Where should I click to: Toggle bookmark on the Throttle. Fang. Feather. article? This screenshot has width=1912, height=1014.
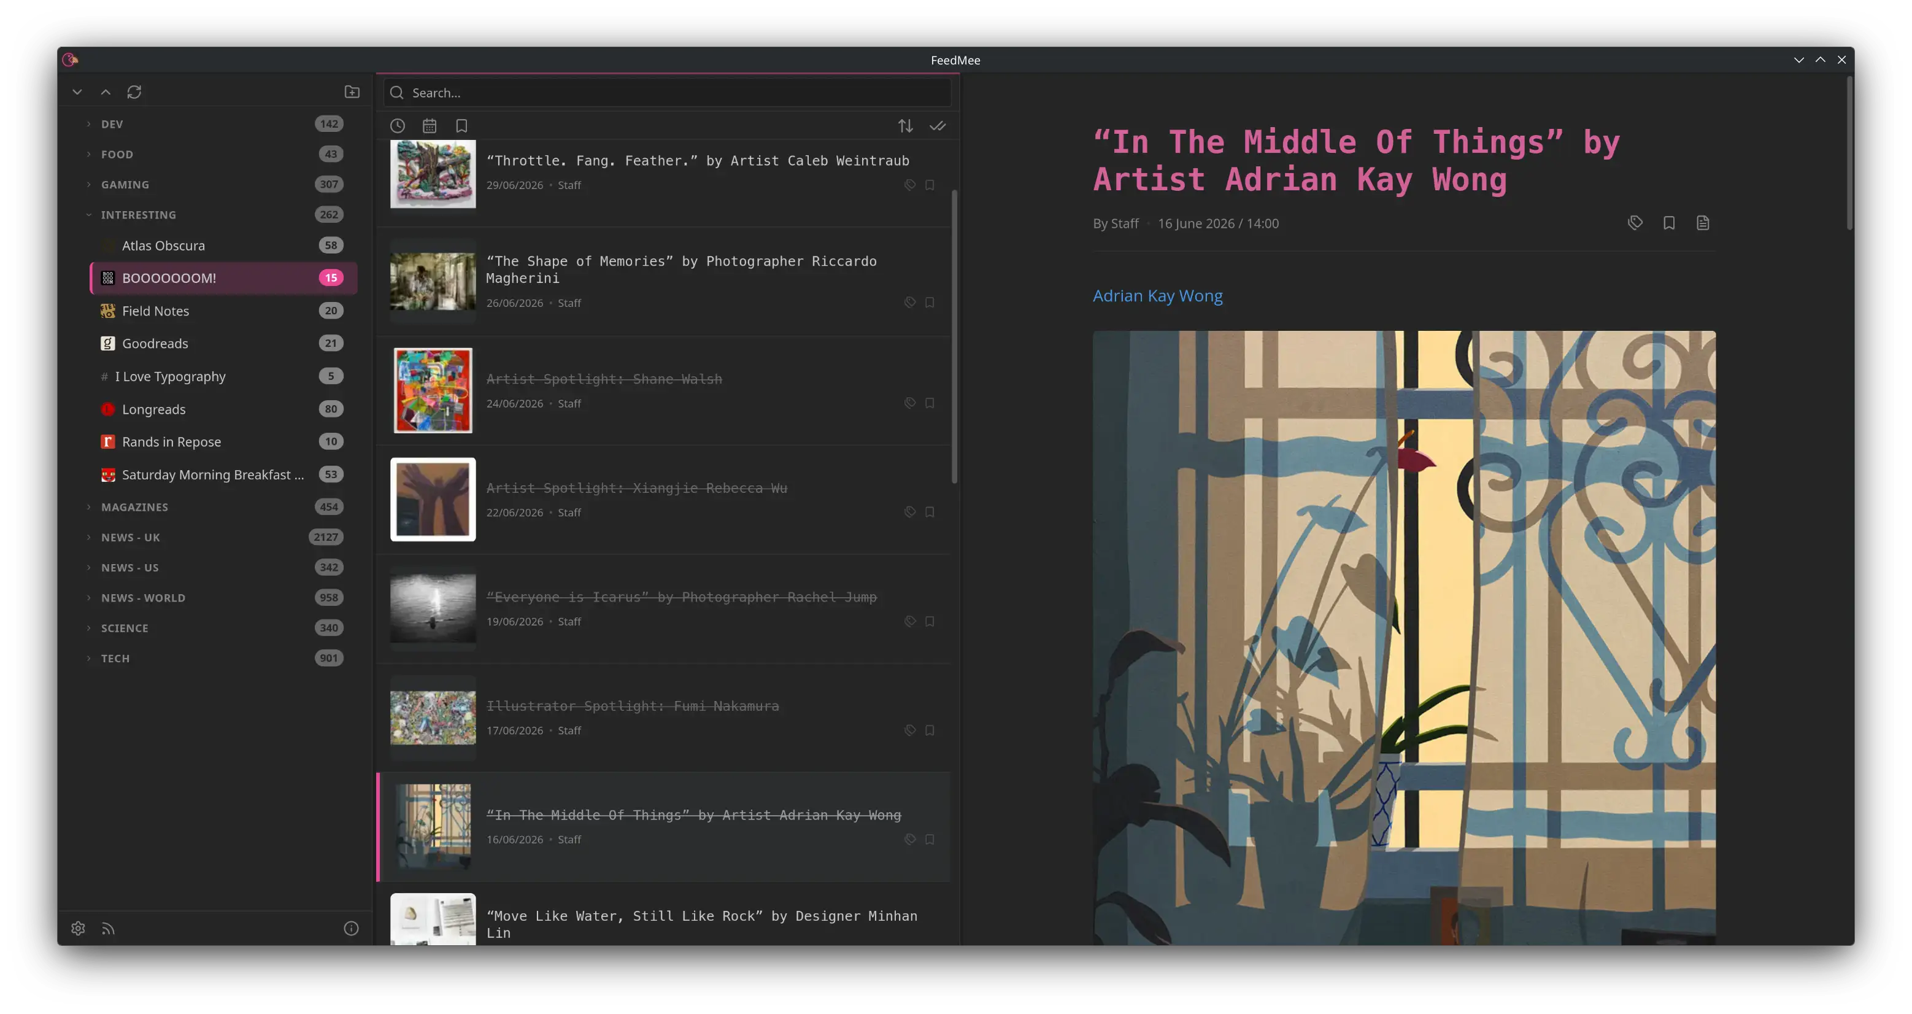pyautogui.click(x=929, y=185)
